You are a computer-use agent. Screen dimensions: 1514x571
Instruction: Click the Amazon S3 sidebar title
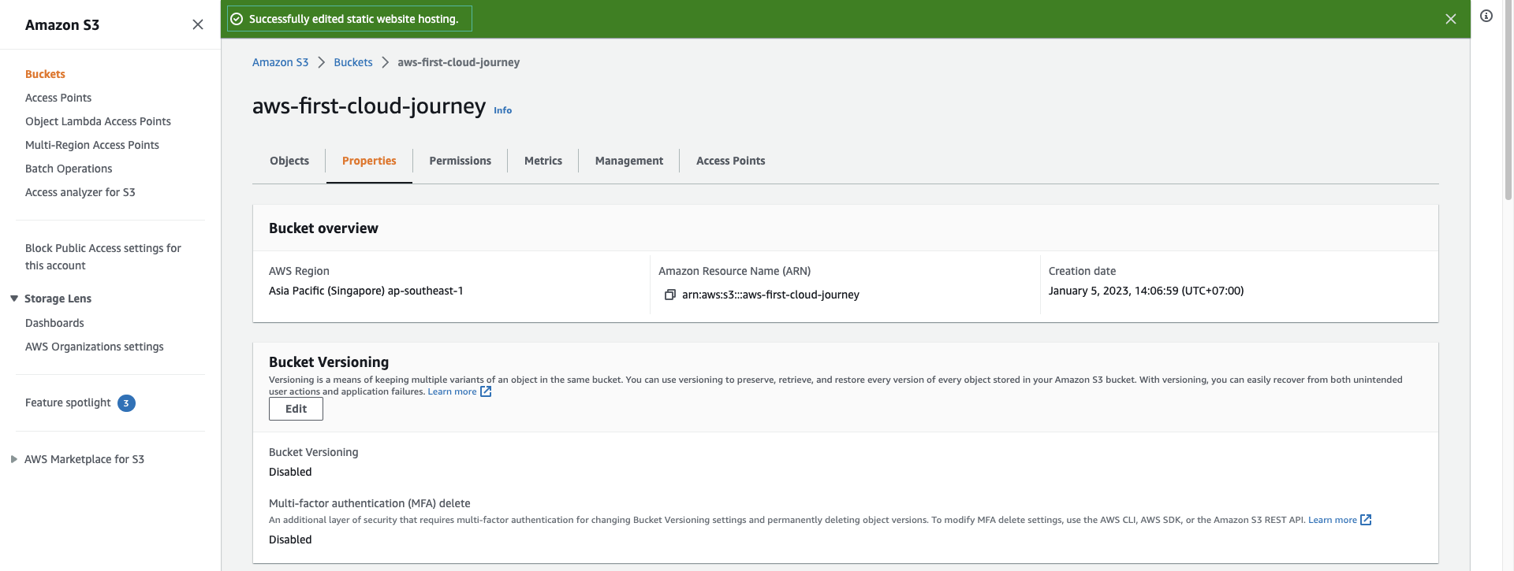point(62,25)
